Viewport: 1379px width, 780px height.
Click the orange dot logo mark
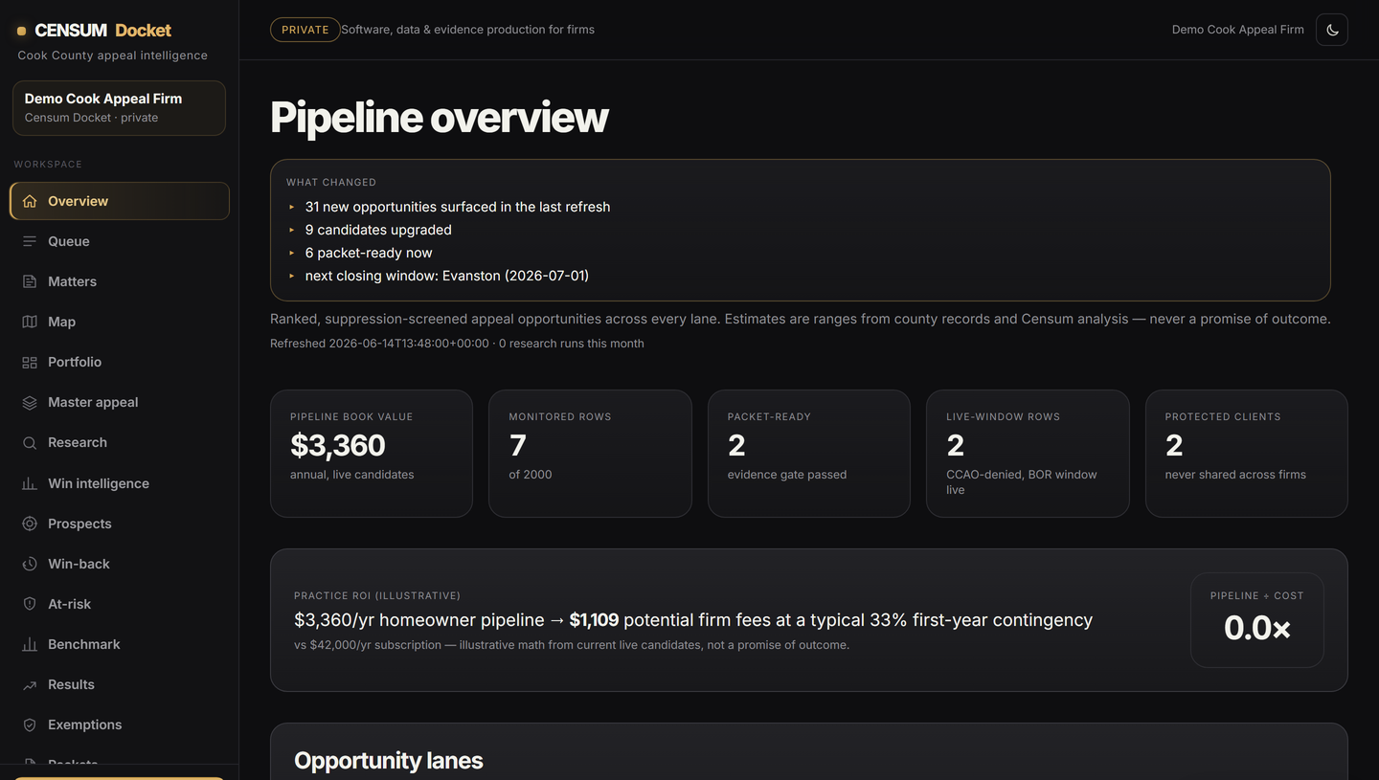pos(21,31)
